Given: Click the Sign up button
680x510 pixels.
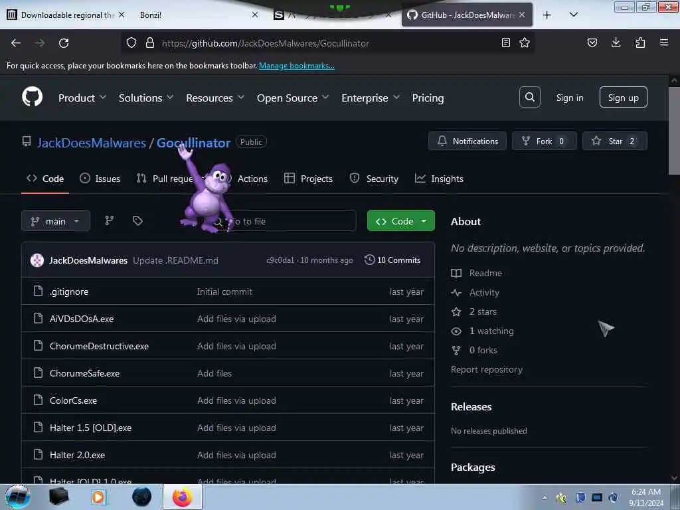Looking at the screenshot, I should (x=623, y=98).
